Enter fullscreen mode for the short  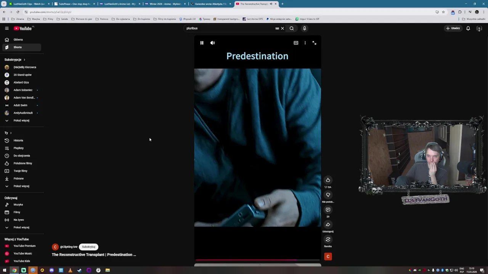point(314,43)
